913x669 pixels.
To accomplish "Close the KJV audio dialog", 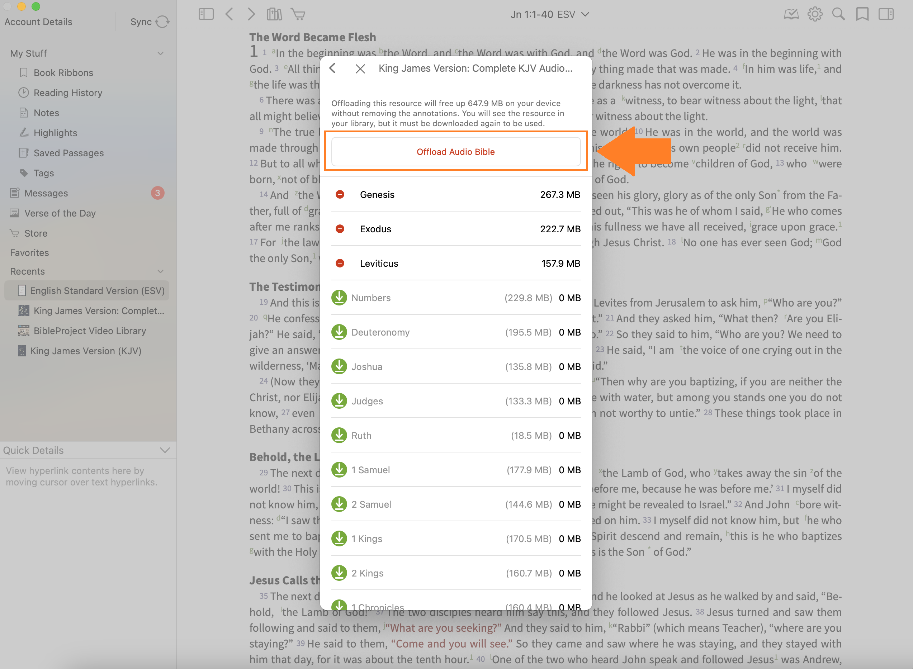I will coord(360,69).
